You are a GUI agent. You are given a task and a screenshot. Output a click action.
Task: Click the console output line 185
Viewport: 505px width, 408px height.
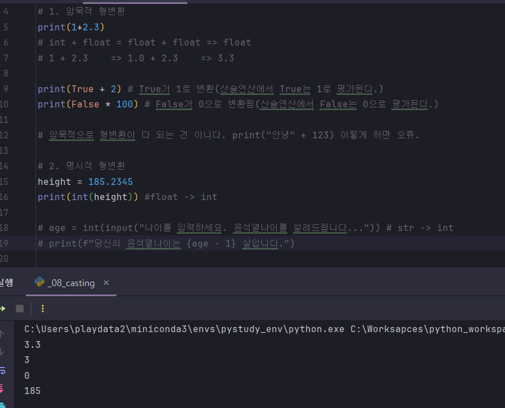[33, 391]
